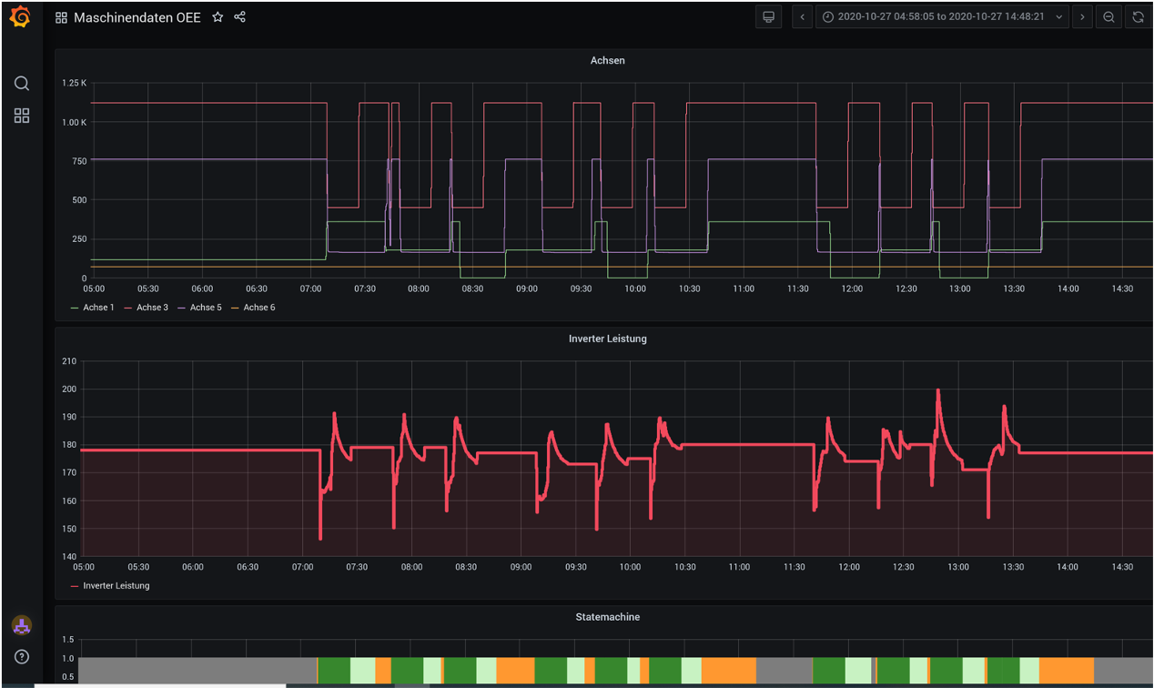This screenshot has height=688, width=1154.
Task: Click the purple color line beside Achse 5
Action: (182, 308)
